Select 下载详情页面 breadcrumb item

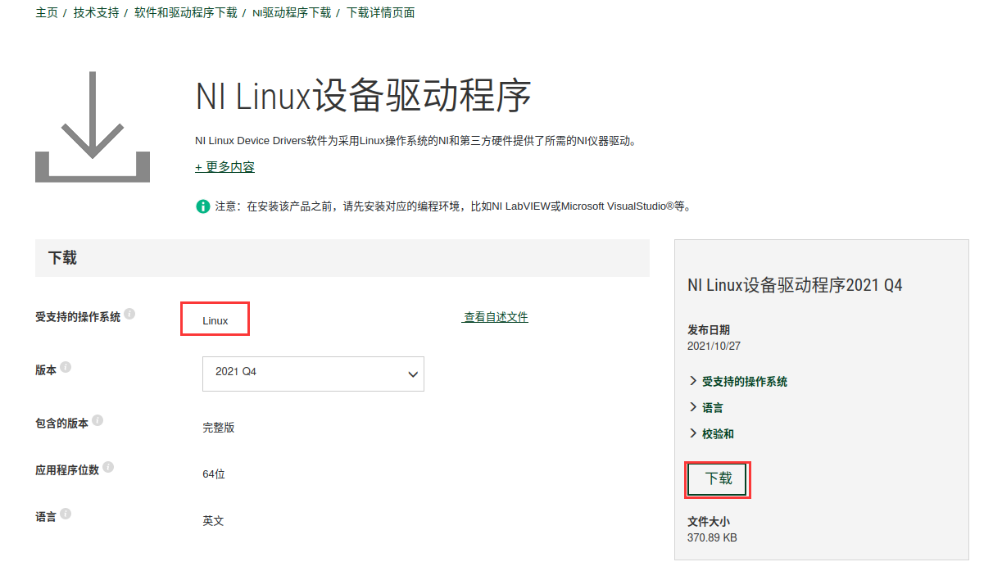click(x=381, y=13)
